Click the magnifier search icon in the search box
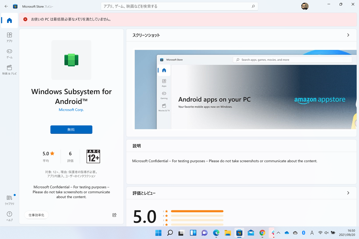 (x=253, y=6)
